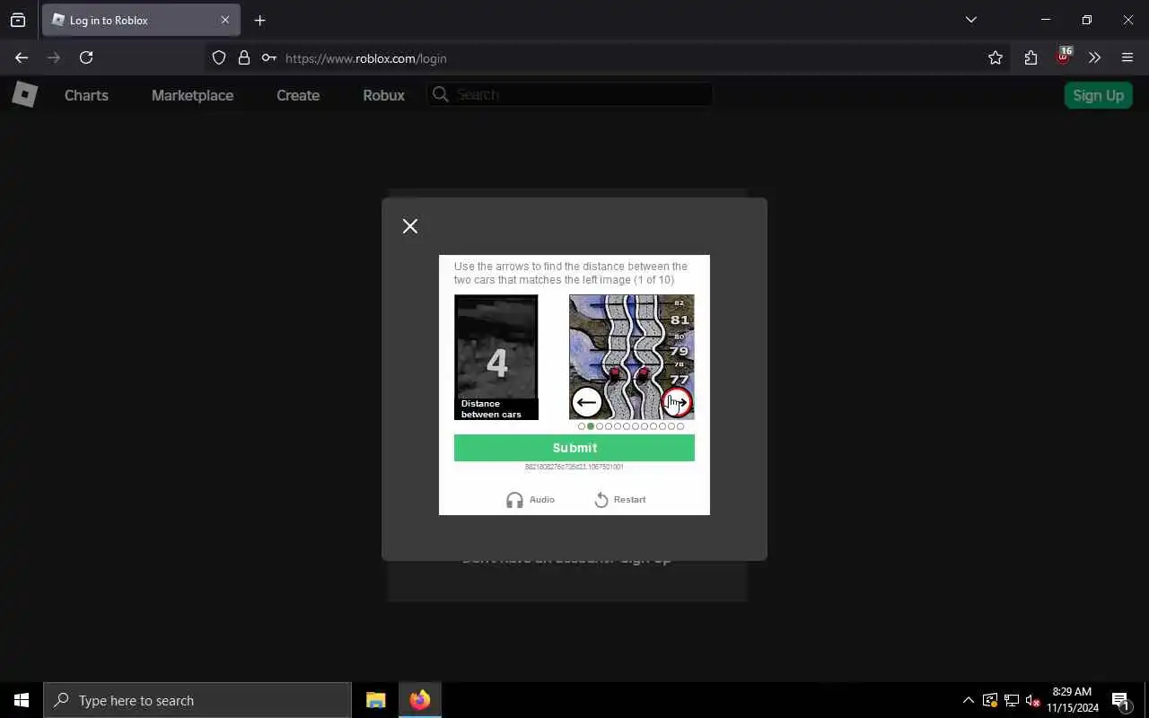
Task: Open the Marketplace page
Action: pos(192,95)
